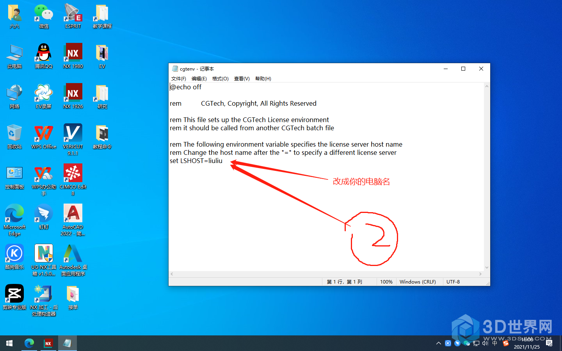Open UG NX工具箱 v1.5.0 shortcut
Image resolution: width=562 pixels, height=351 pixels.
44,260
